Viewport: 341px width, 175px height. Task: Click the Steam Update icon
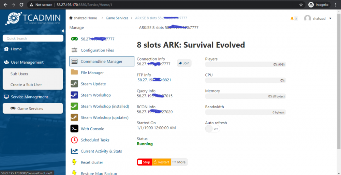[74, 84]
